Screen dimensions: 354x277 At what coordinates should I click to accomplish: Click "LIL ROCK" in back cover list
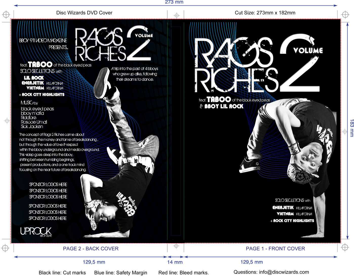pos(34,78)
